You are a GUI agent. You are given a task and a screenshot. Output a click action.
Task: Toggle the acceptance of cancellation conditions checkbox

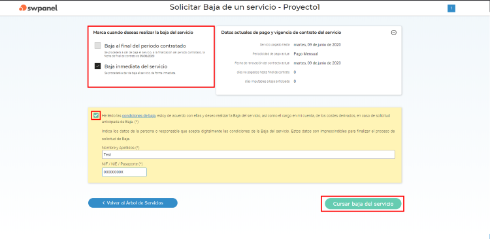tap(96, 116)
